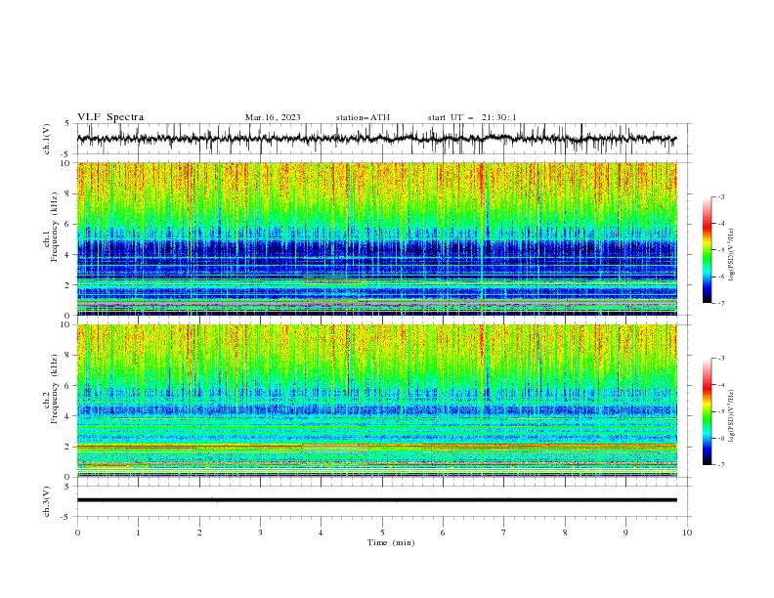Click the "Time (min)" axis title
Viewport: 774px width, 598px height.
point(391,542)
